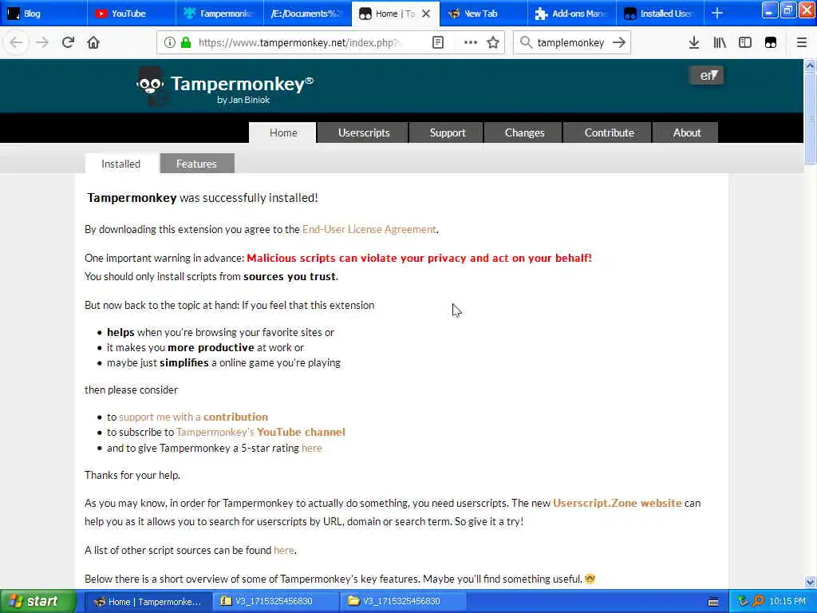This screenshot has width=817, height=613.
Task: Open Tampermonkey's YouTube channel link
Action: click(261, 432)
